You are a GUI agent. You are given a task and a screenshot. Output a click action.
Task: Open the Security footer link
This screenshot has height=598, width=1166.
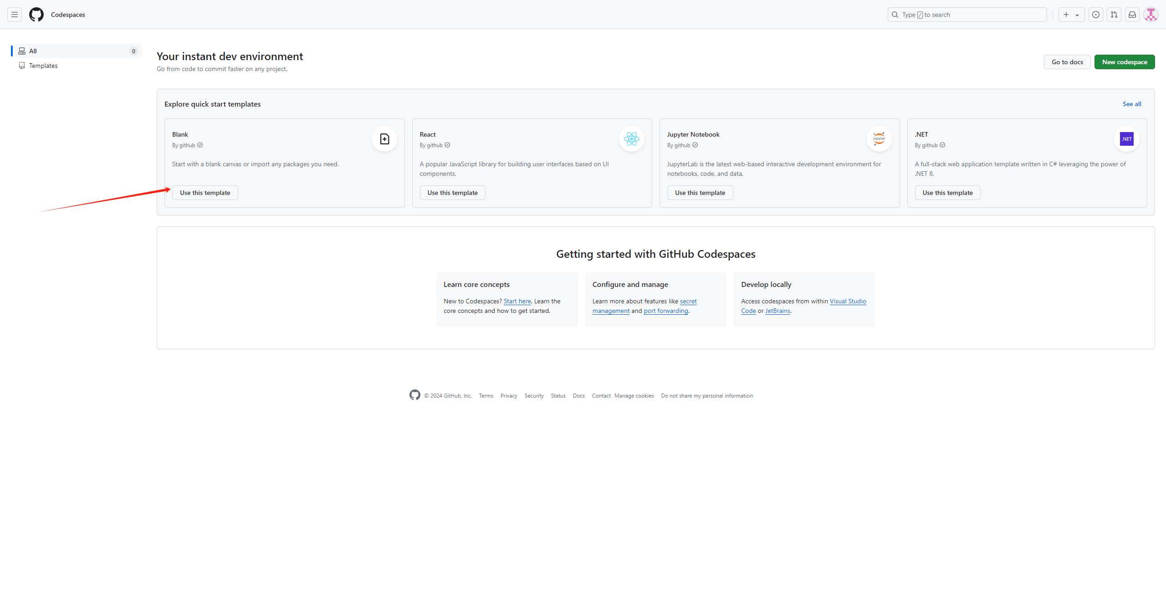(534, 396)
